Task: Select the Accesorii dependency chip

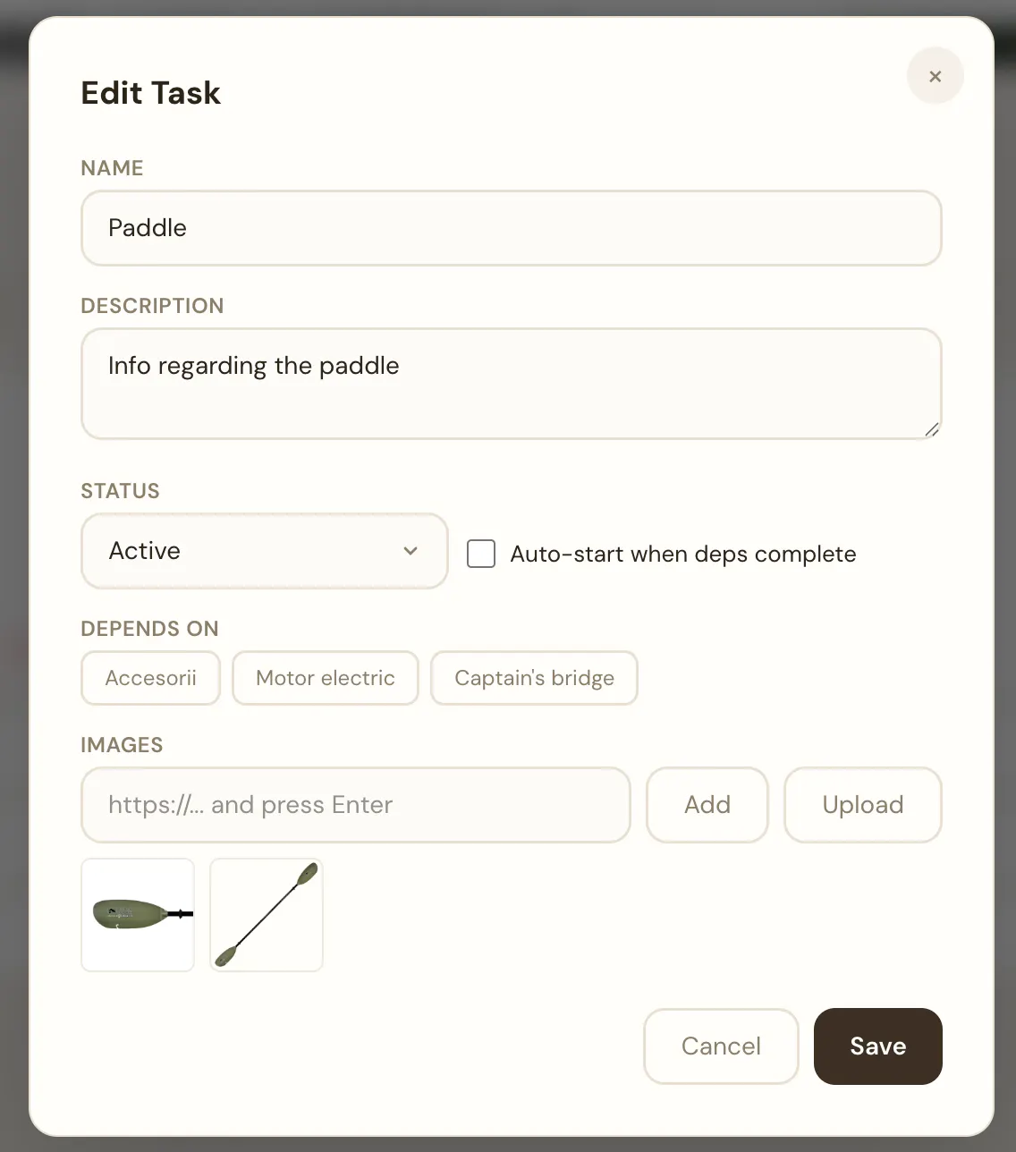Action: point(150,678)
